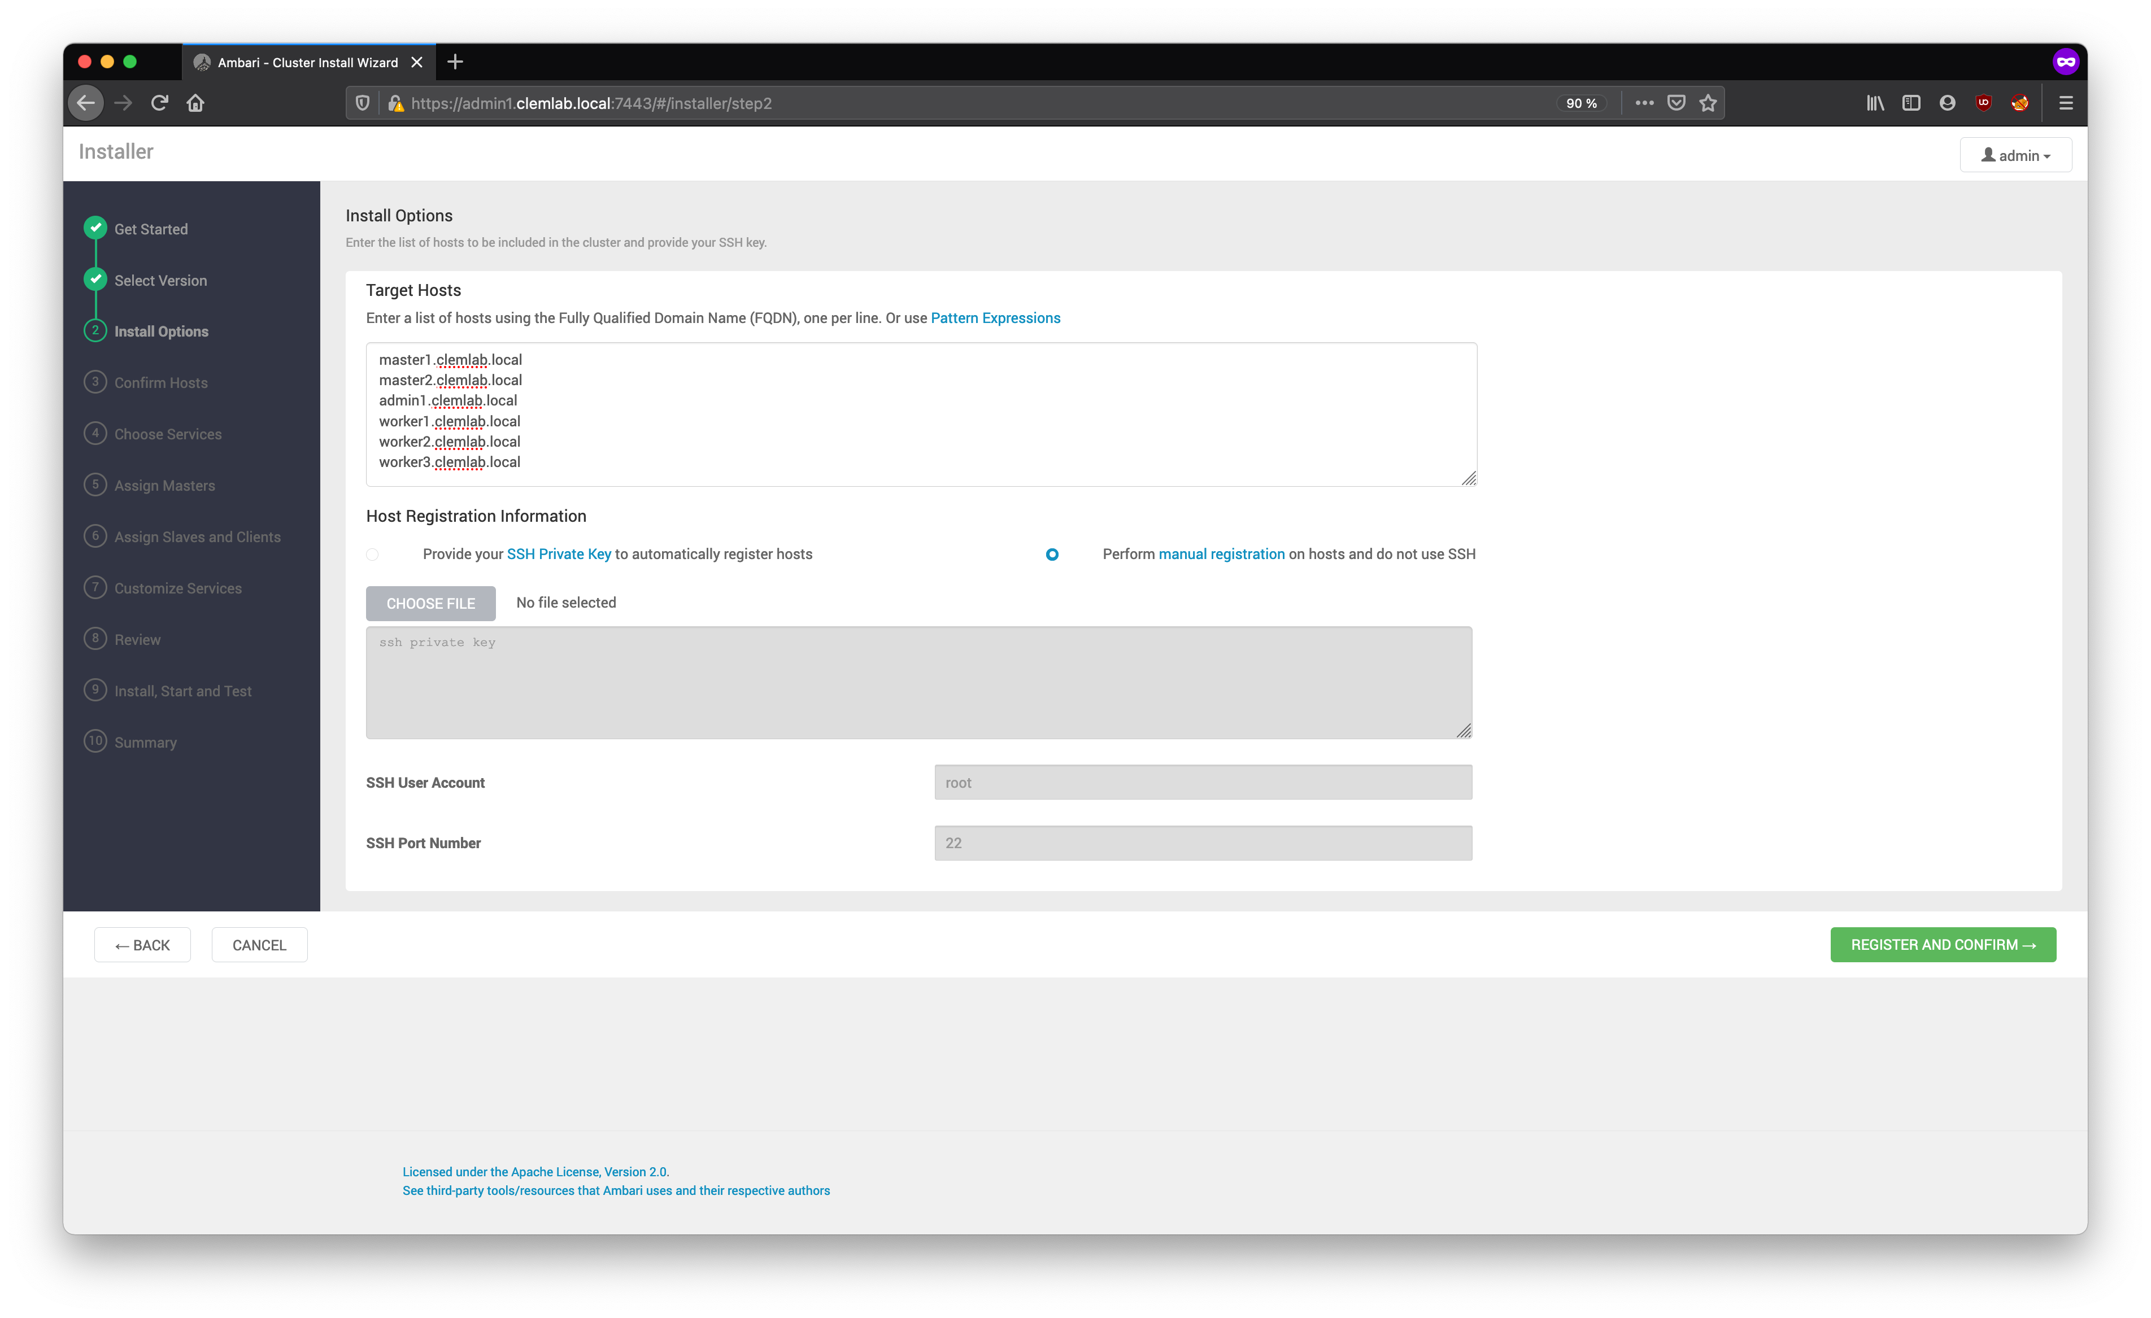2151x1318 pixels.
Task: Bookmark this page with the star icon
Action: (1708, 103)
